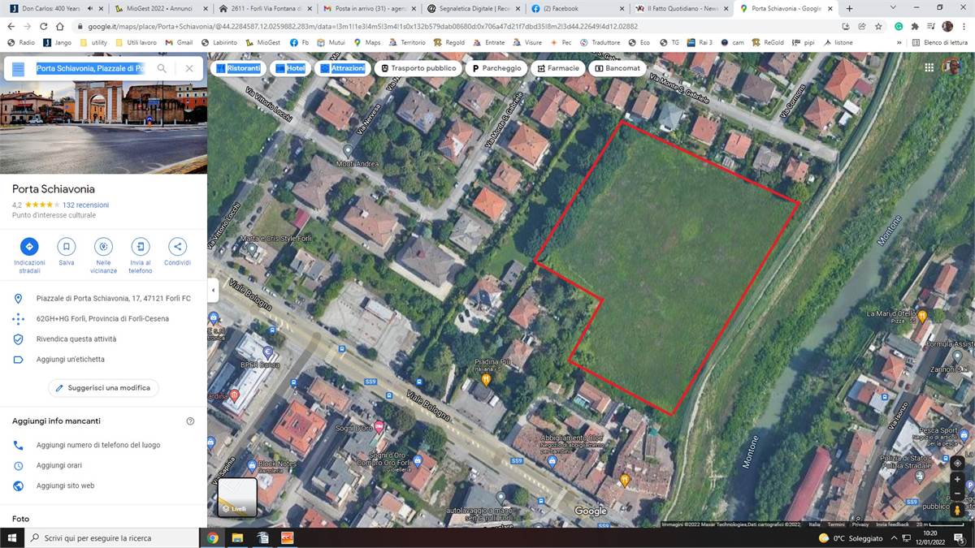Open the 132 recensioni link
Screen dimensions: 975x548
pyautogui.click(x=85, y=205)
